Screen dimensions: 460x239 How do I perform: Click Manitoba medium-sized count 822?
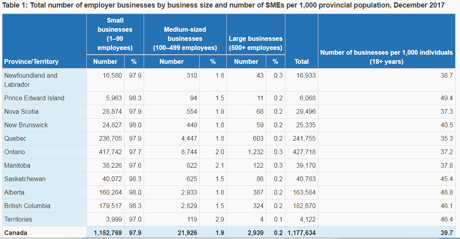pyautogui.click(x=191, y=165)
